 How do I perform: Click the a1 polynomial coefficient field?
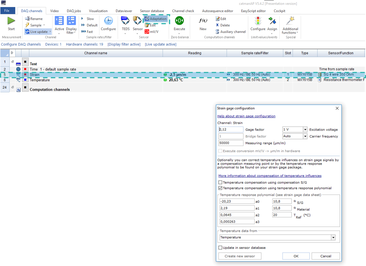[x=237, y=208]
